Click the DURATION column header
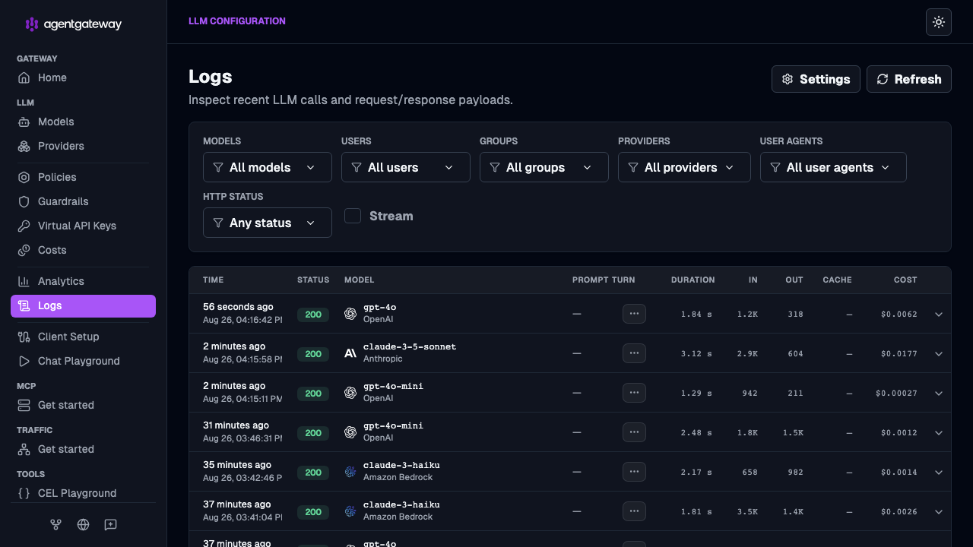This screenshot has height=547, width=973. coord(693,280)
